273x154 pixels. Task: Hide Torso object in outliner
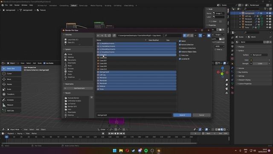click(x=267, y=27)
